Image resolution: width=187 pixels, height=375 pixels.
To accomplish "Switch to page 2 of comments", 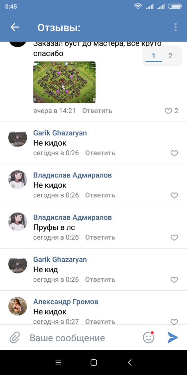I will (170, 56).
